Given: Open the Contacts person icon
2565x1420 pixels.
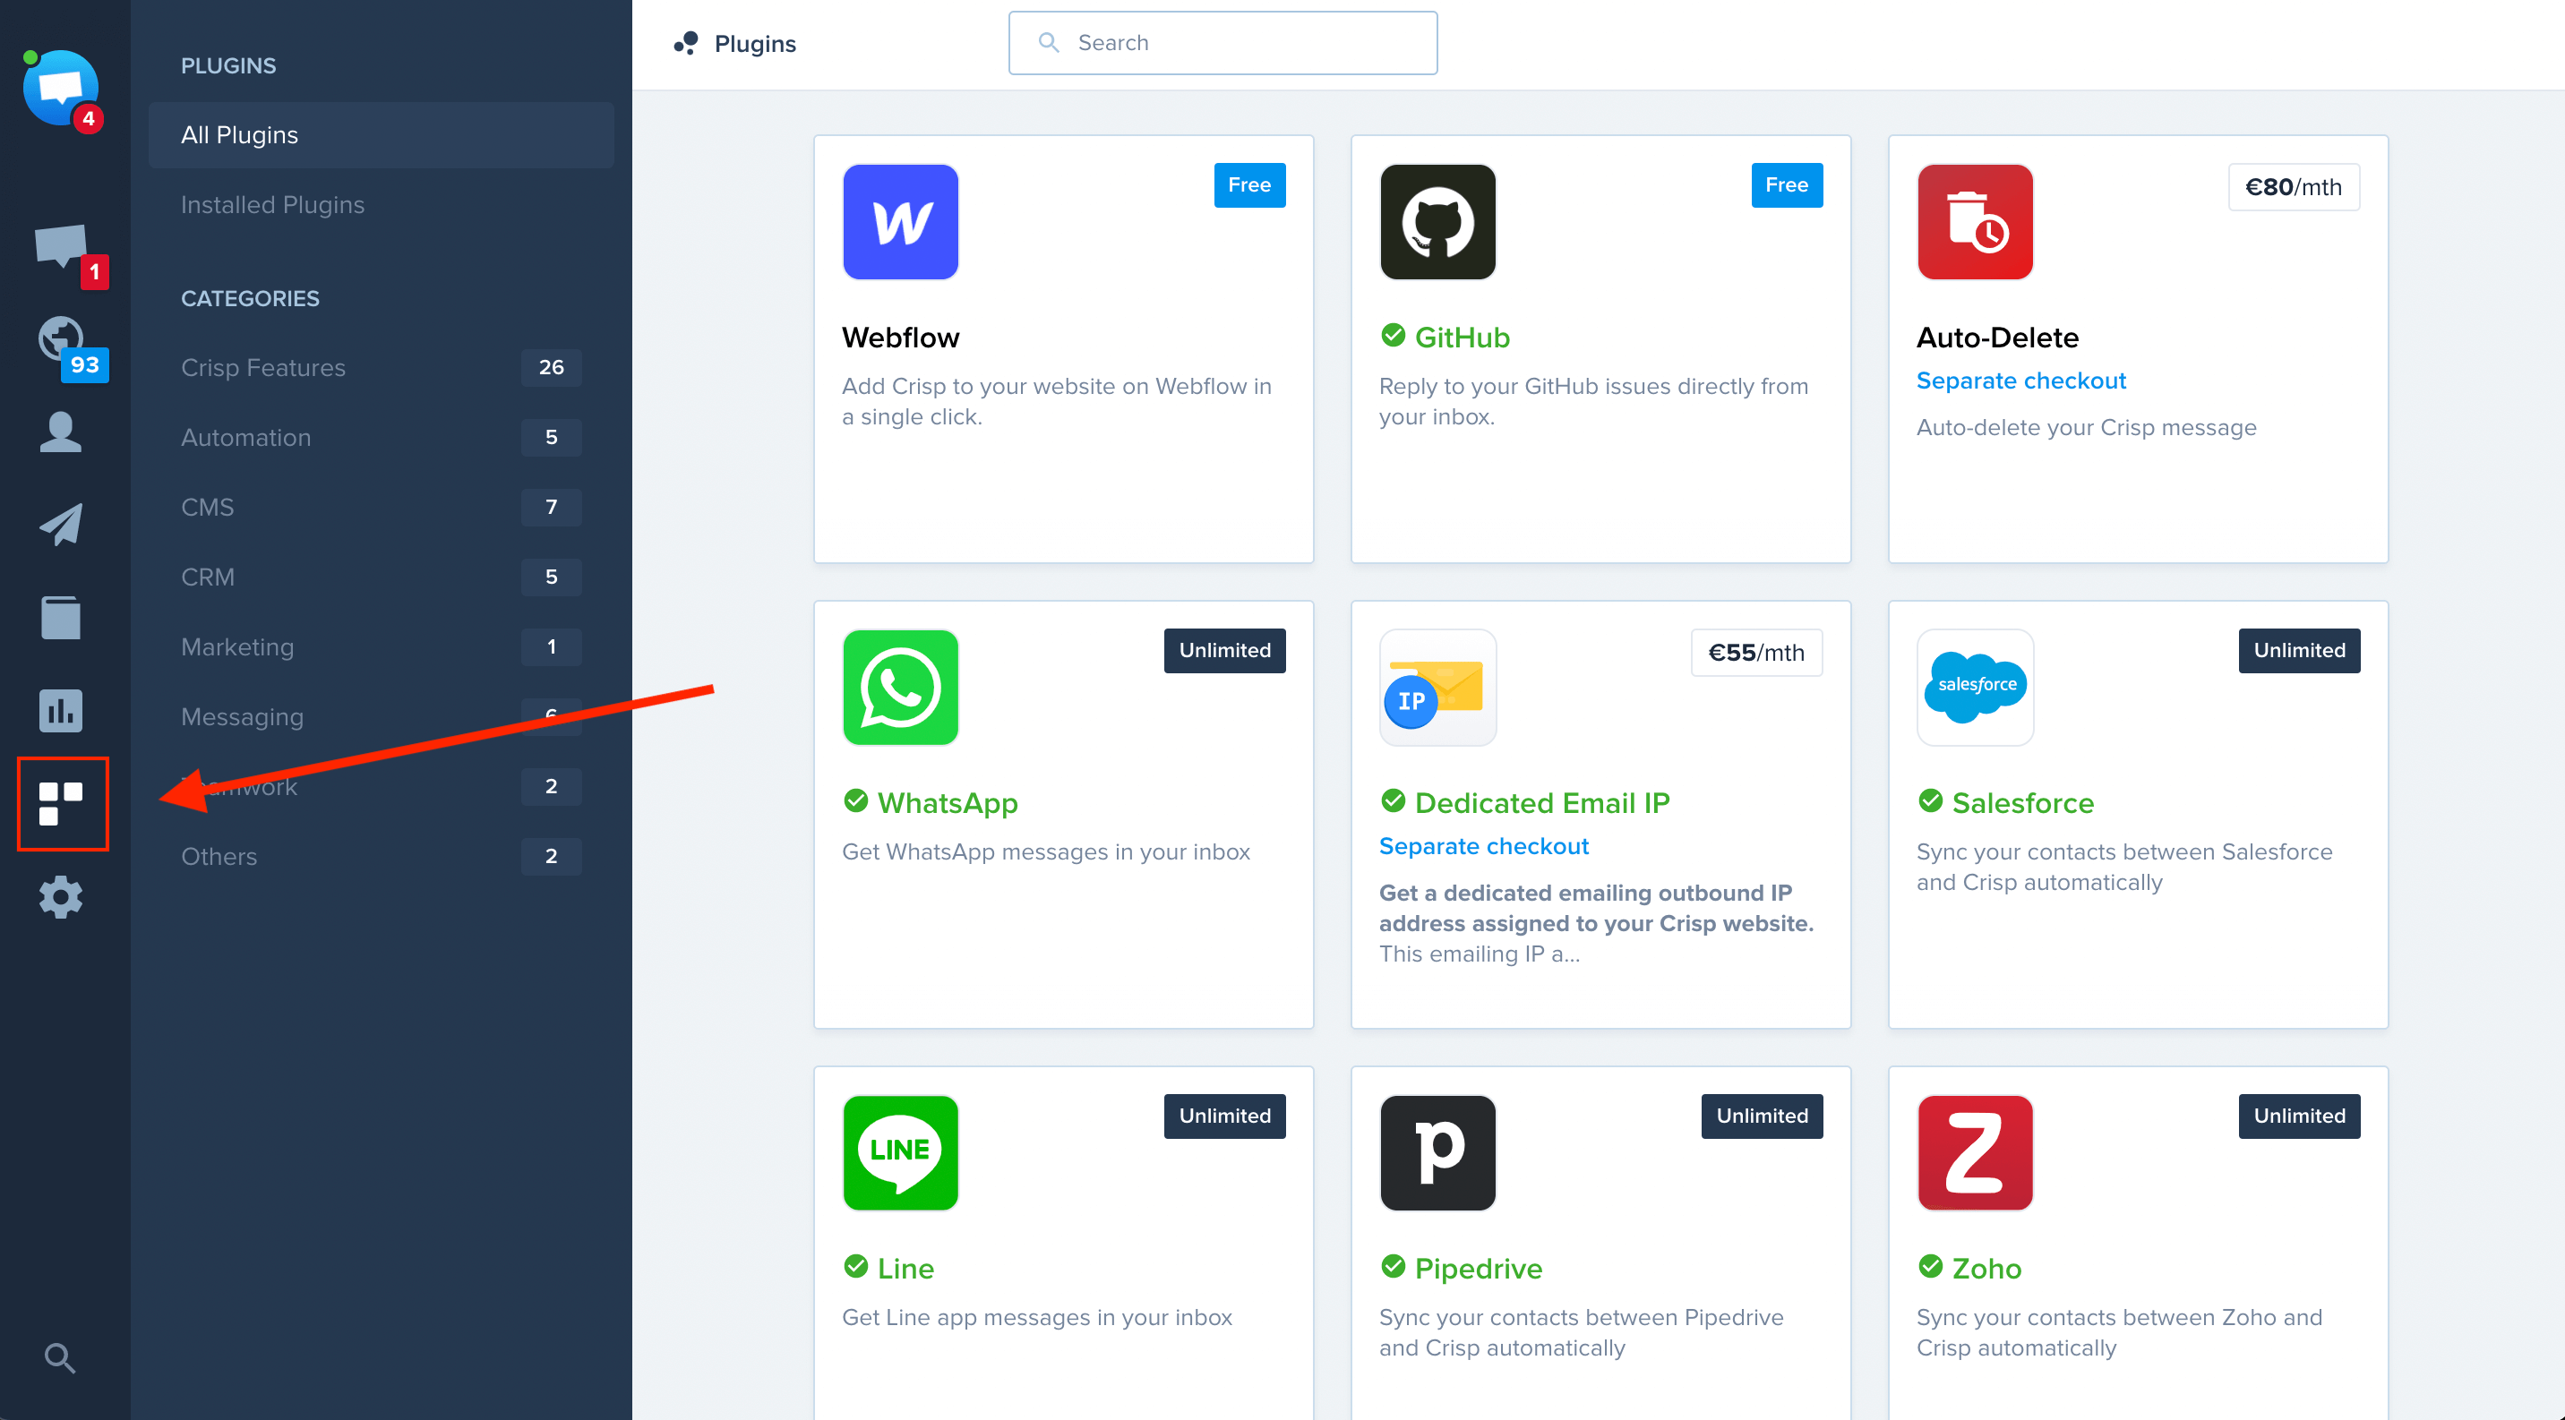Looking at the screenshot, I should [x=61, y=432].
